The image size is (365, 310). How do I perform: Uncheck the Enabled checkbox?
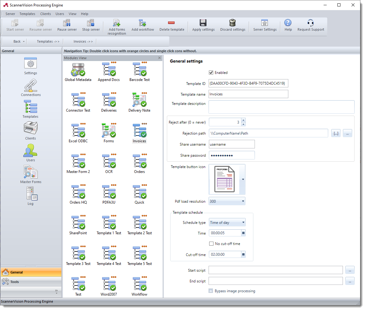click(211, 73)
